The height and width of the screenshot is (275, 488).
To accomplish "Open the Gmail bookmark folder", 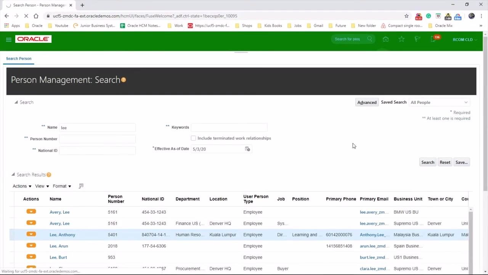I will point(315,26).
